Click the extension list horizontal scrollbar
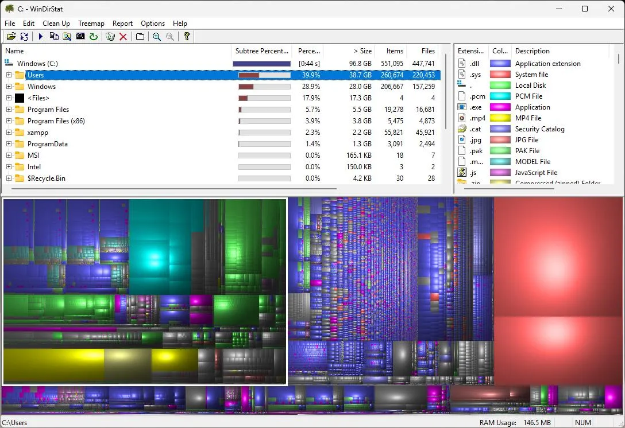 (510, 189)
